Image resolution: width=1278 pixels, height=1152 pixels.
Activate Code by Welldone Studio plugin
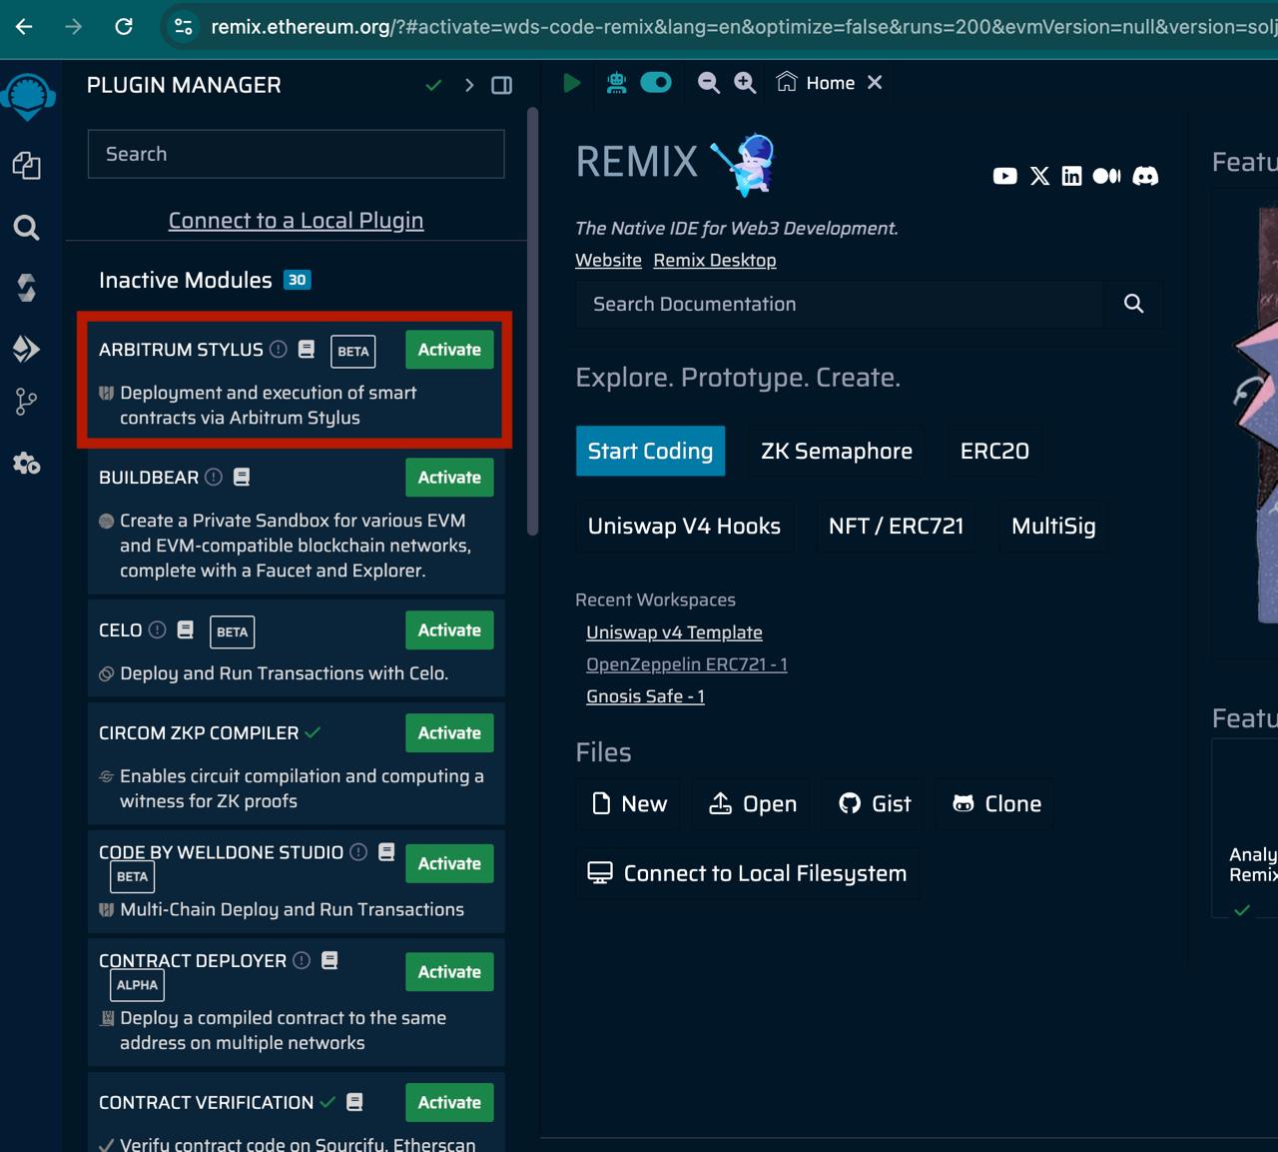pyautogui.click(x=449, y=864)
